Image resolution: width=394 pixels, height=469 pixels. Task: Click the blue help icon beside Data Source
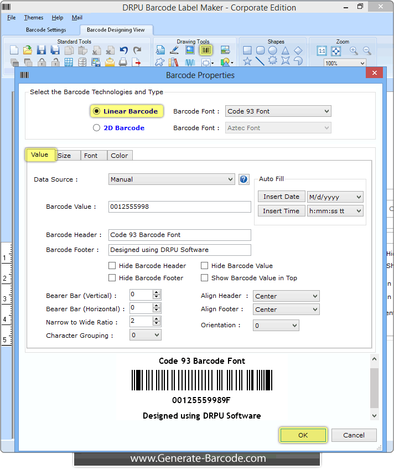pyautogui.click(x=243, y=179)
